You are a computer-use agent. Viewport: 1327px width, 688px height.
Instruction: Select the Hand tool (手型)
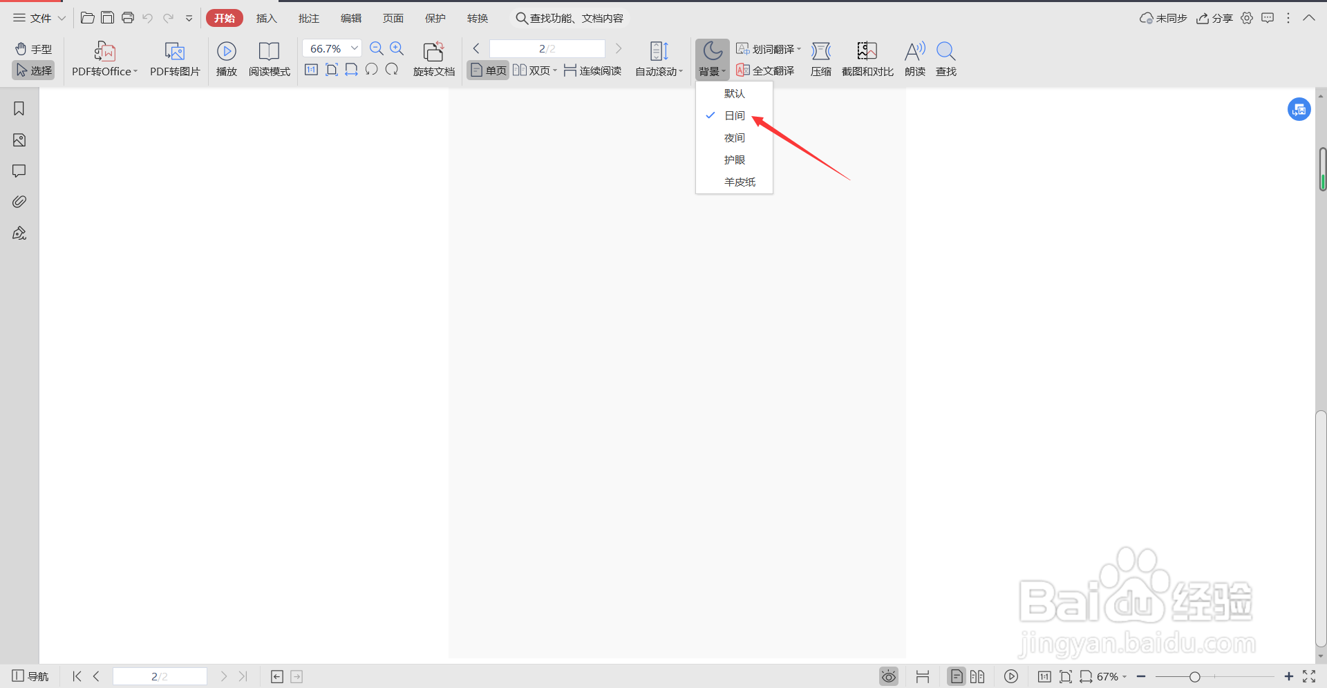[33, 49]
